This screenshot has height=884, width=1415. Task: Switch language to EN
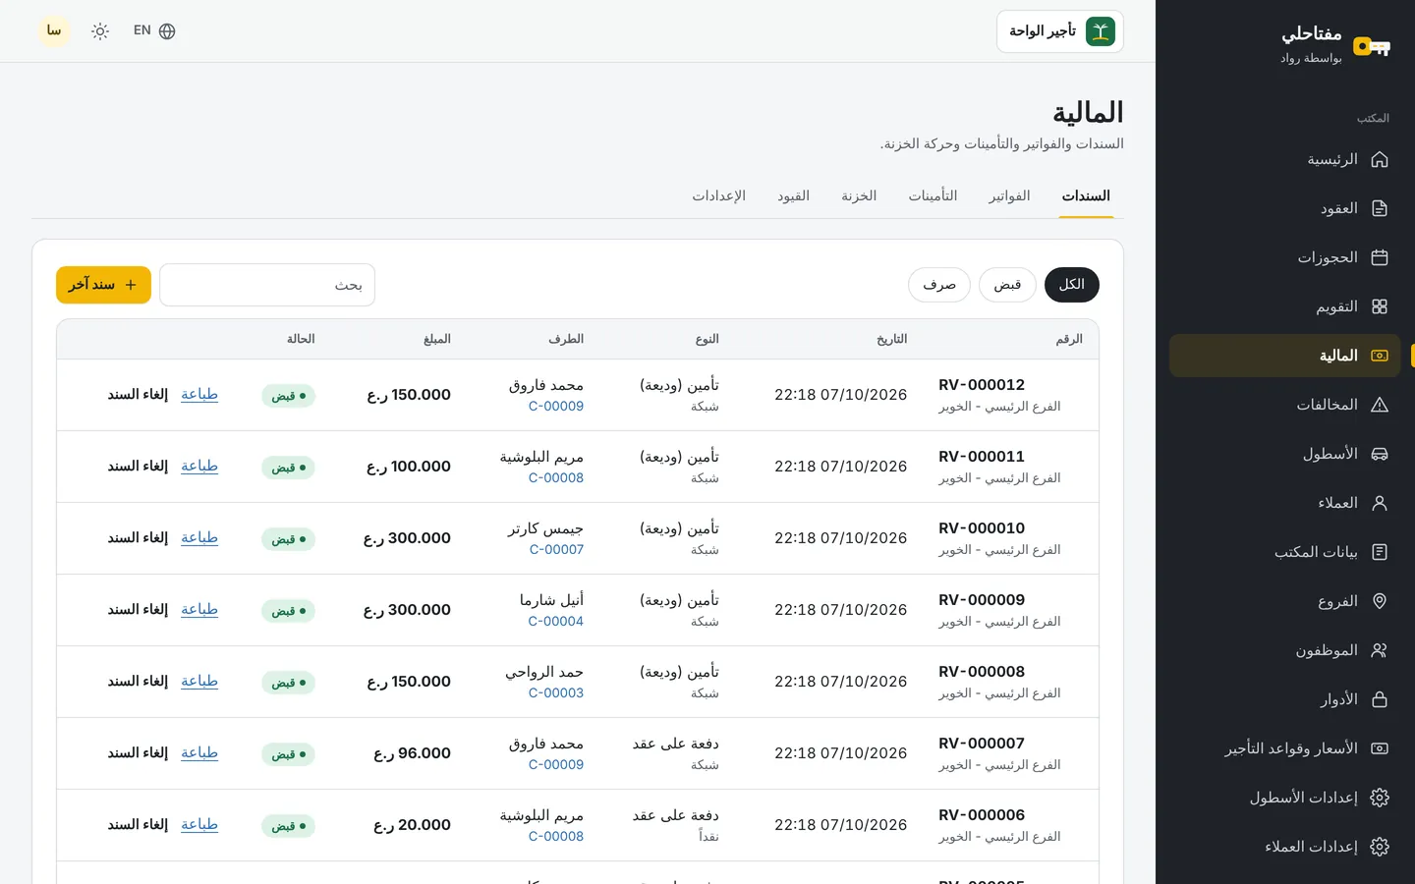click(154, 31)
